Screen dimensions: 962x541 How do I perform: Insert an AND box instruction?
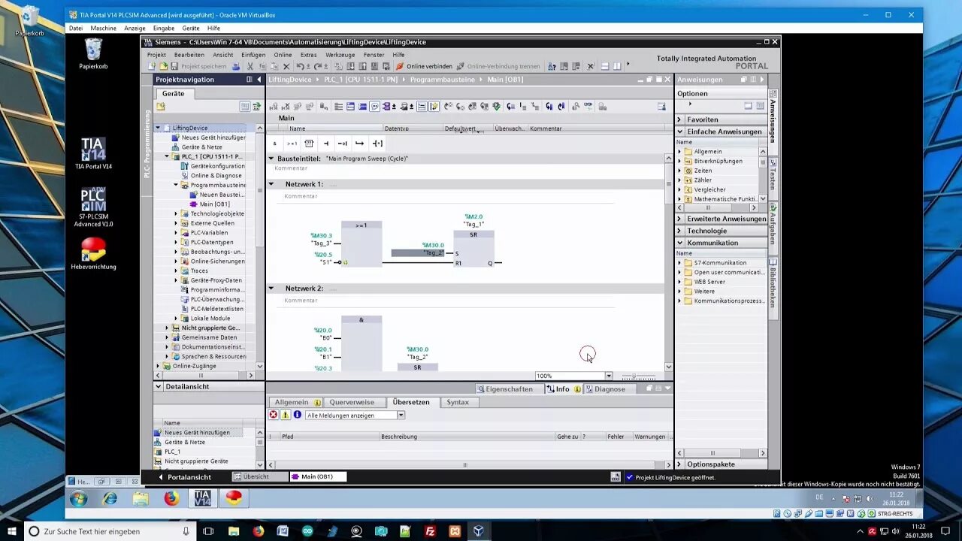[274, 144]
